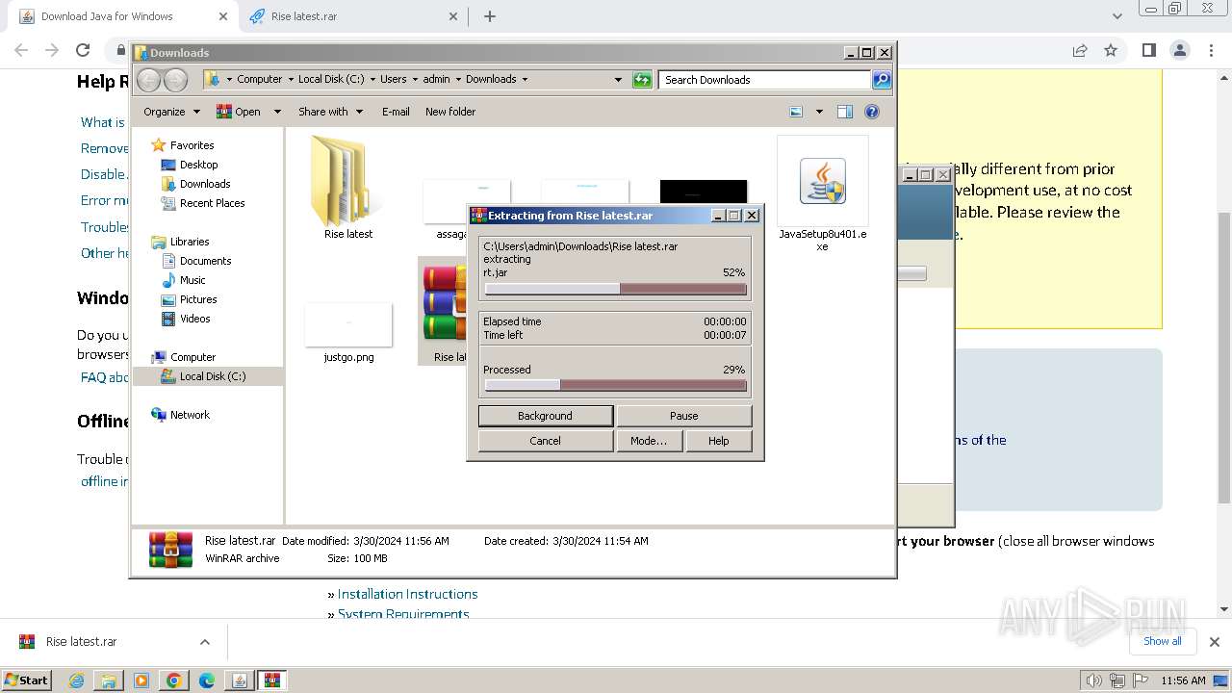Bookmark this page star icon
This screenshot has height=693, width=1232.
pyautogui.click(x=1111, y=50)
